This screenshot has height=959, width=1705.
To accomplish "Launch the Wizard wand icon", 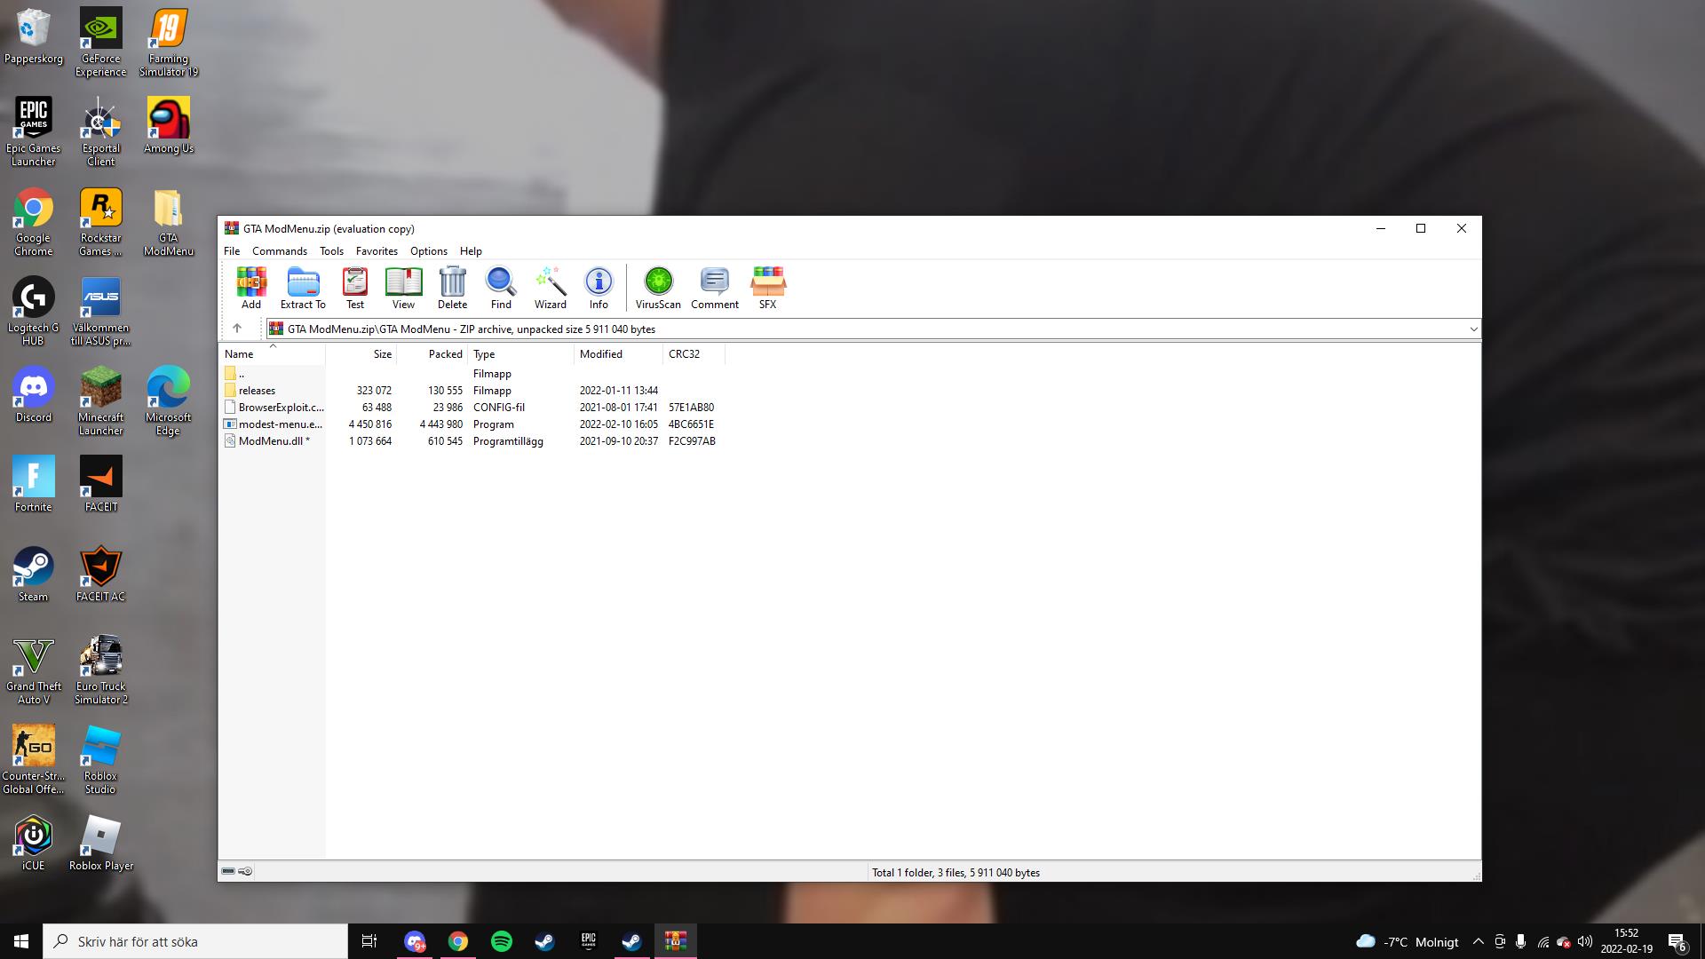I will click(x=550, y=287).
